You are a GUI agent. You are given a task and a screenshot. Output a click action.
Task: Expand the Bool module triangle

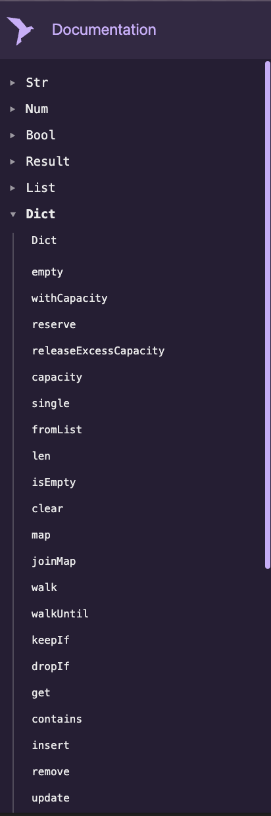click(x=12, y=135)
